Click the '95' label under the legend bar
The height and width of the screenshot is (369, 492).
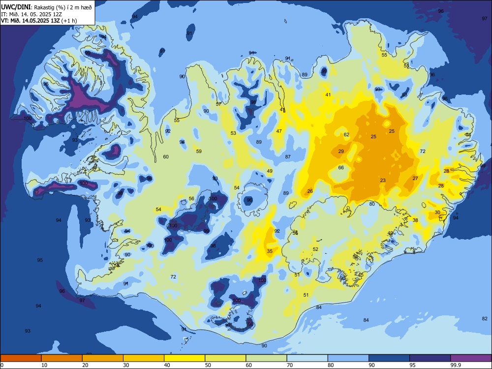[x=412, y=365]
